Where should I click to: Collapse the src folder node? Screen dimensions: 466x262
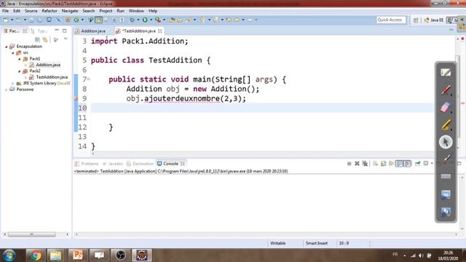pos(13,53)
